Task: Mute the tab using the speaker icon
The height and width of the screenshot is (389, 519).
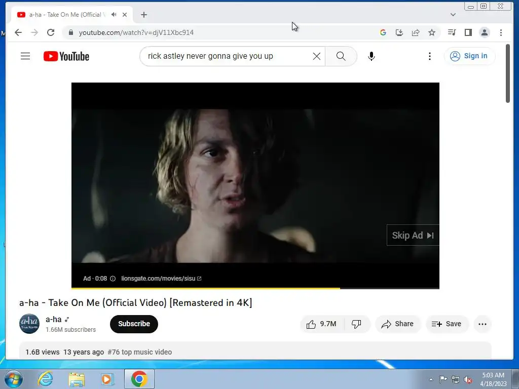Action: click(x=114, y=15)
